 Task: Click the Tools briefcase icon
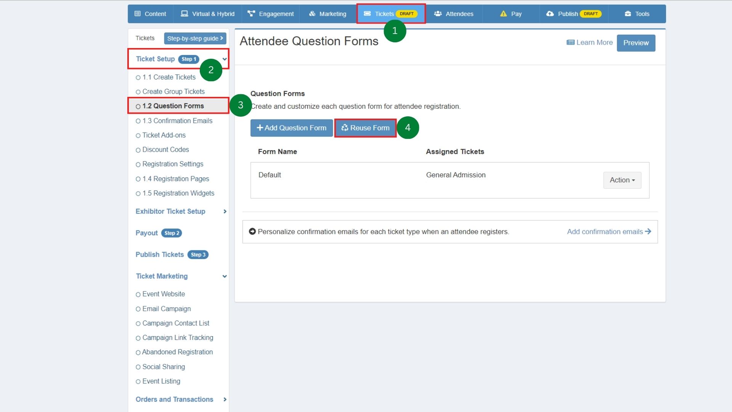click(x=628, y=14)
